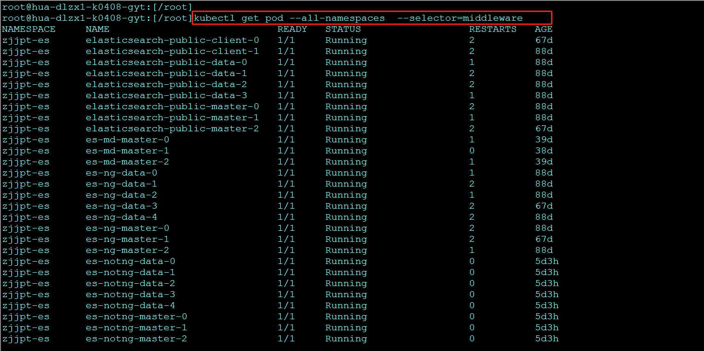Select the NAME column header
The height and width of the screenshot is (351, 704).
click(98, 29)
